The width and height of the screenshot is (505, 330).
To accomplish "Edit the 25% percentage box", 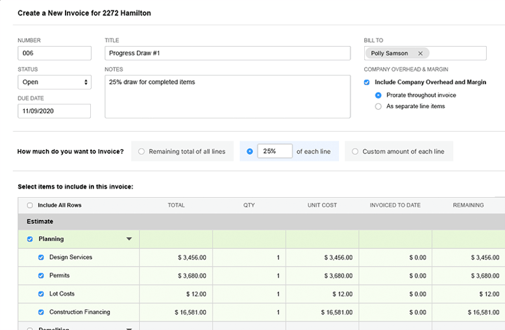I will pyautogui.click(x=275, y=151).
